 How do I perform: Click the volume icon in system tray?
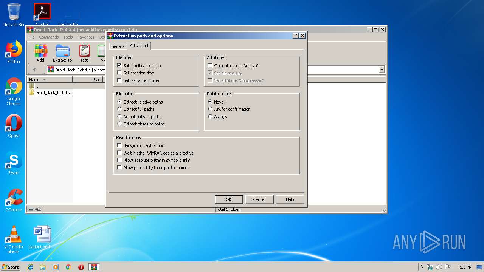point(439,267)
